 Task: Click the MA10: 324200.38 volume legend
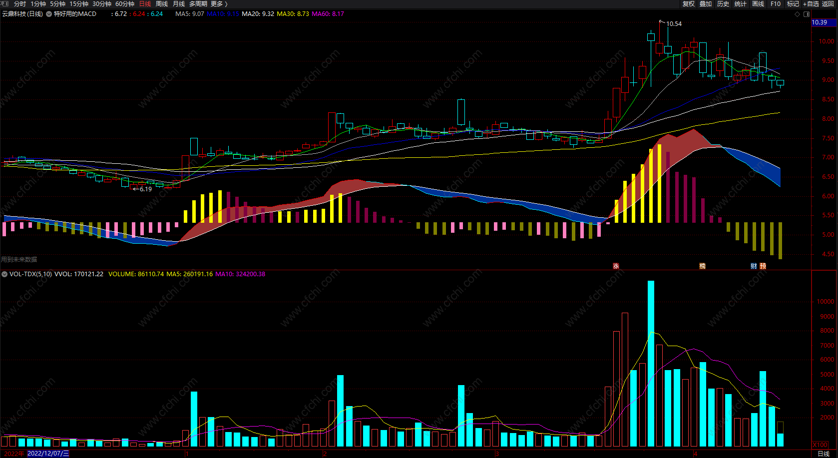click(240, 274)
